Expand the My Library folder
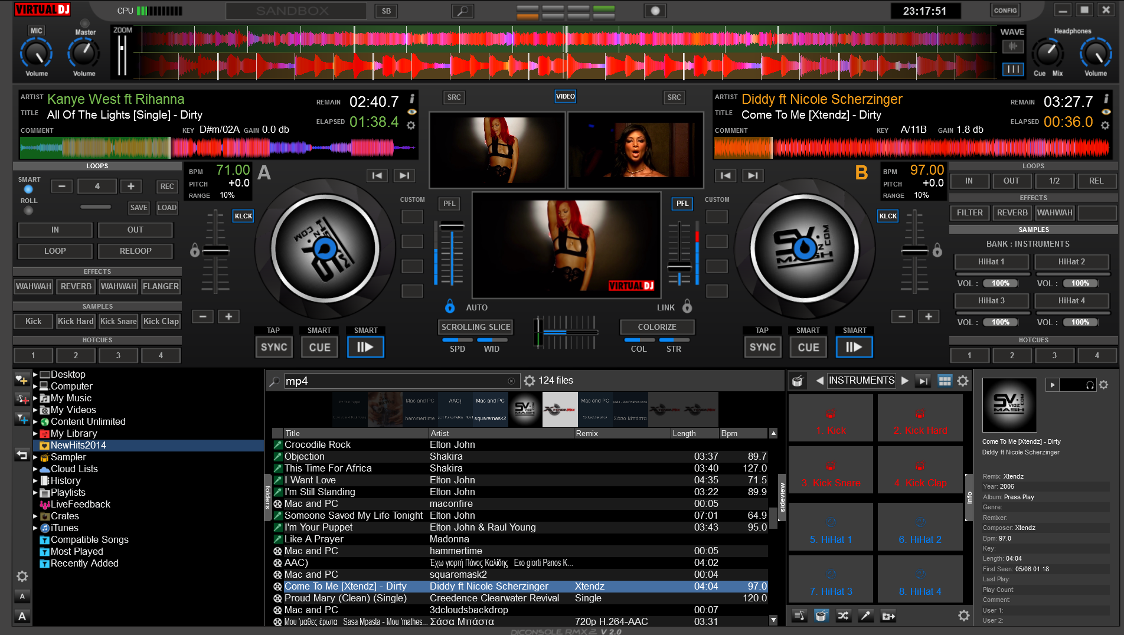 (x=35, y=433)
